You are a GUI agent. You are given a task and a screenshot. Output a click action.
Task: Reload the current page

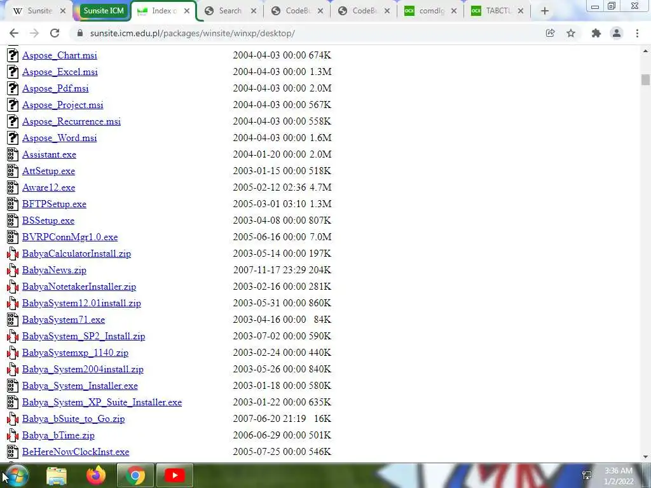(55, 33)
